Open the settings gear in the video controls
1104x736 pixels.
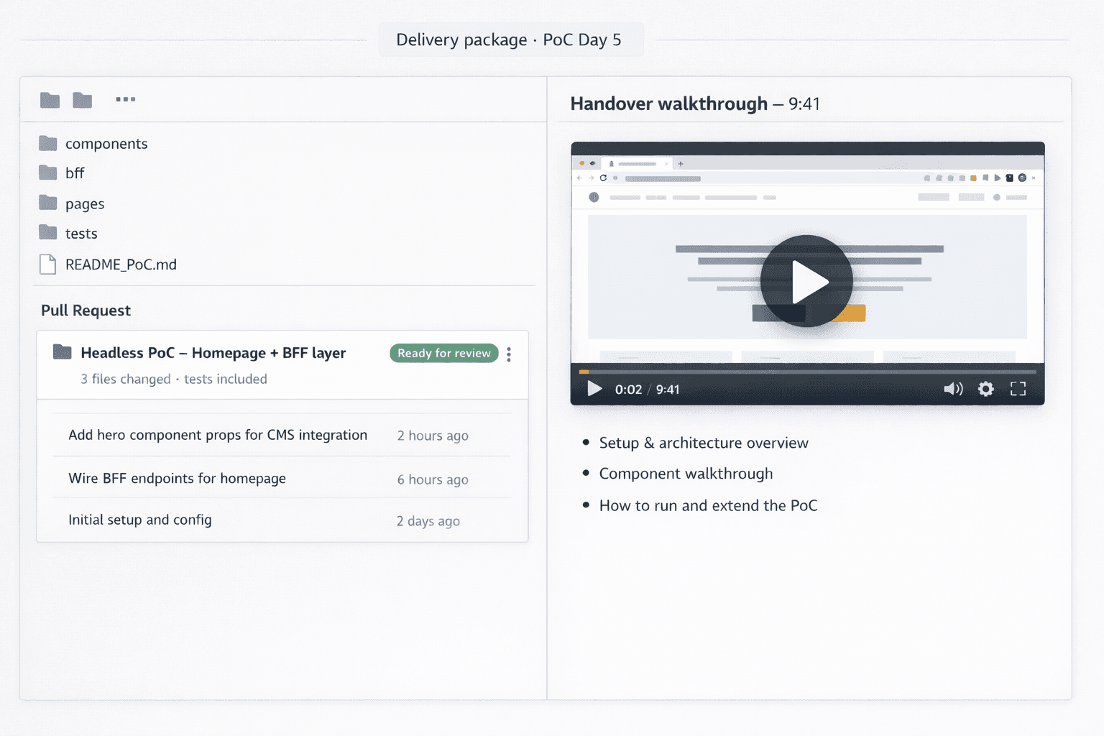click(985, 389)
